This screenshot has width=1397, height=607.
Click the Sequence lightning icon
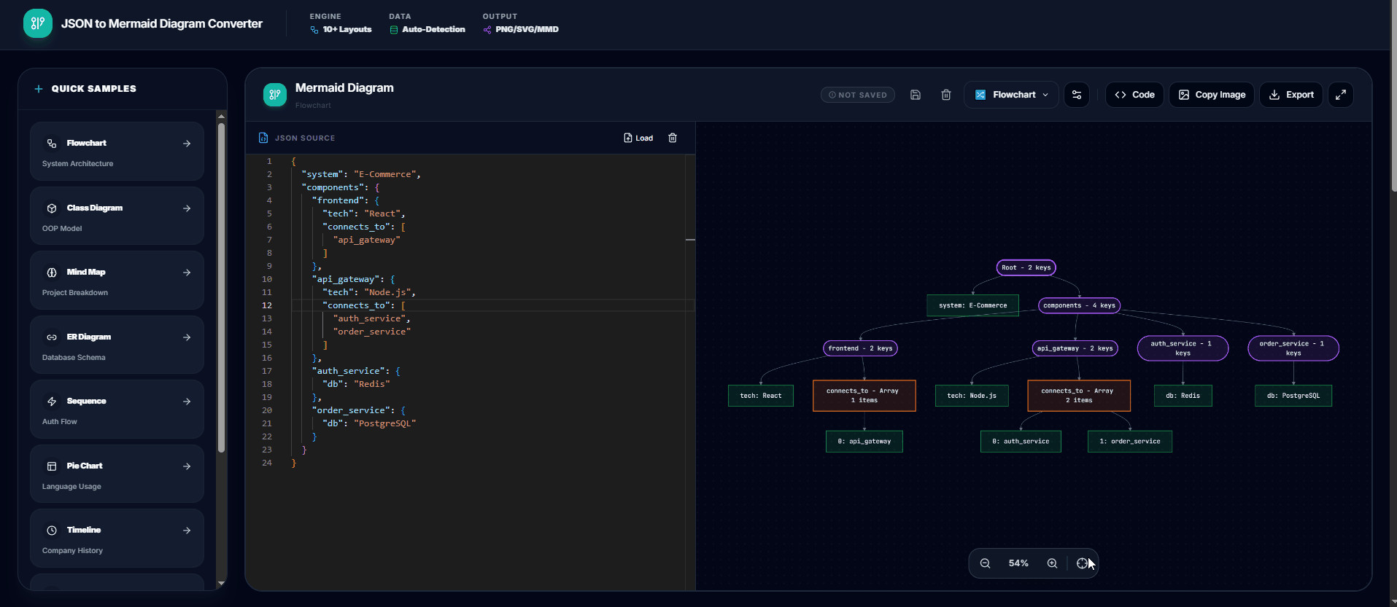(x=52, y=402)
